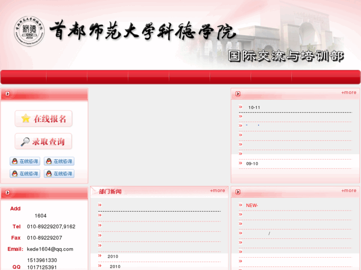The width and height of the screenshot is (361, 270).
Task: Click the arrow icon in header above Add
Action: coord(7,192)
